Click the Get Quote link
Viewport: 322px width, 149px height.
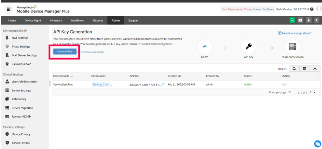click(268, 9)
